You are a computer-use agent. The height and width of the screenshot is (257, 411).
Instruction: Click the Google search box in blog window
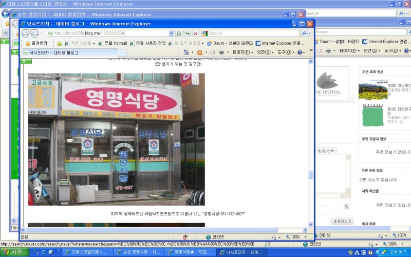(251, 33)
